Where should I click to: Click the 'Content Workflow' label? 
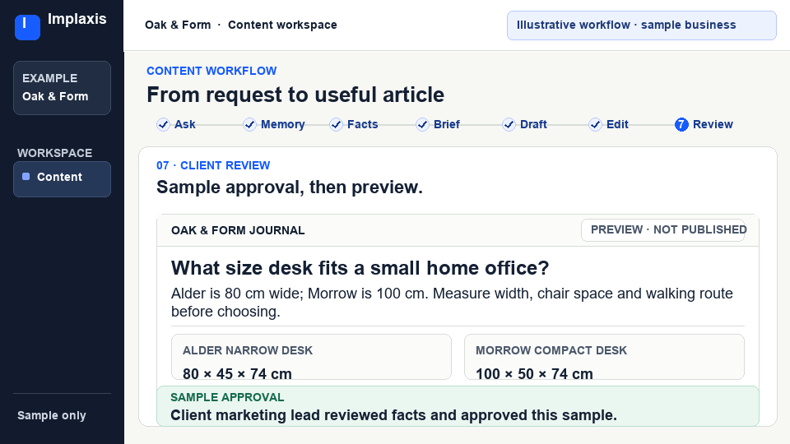pyautogui.click(x=211, y=71)
